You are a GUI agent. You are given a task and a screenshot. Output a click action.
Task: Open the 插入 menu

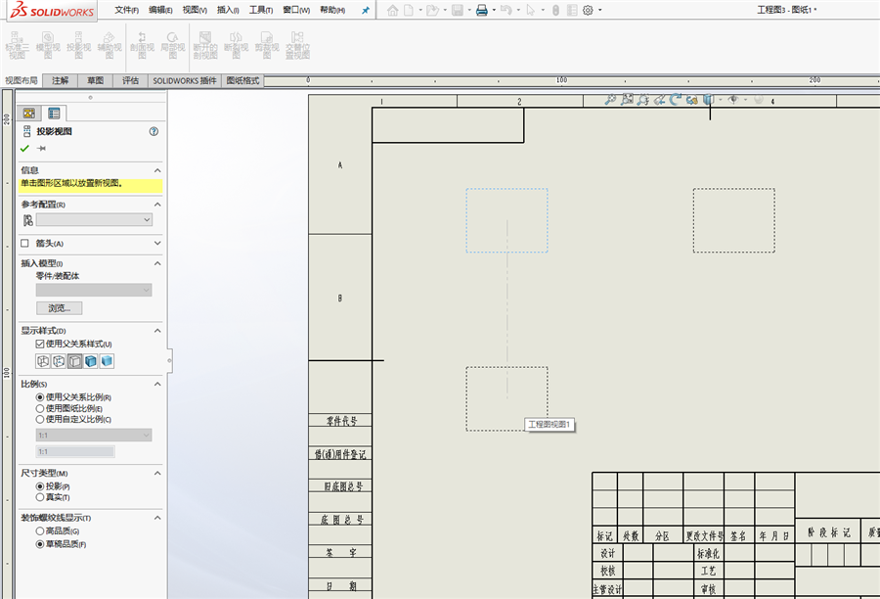(228, 10)
